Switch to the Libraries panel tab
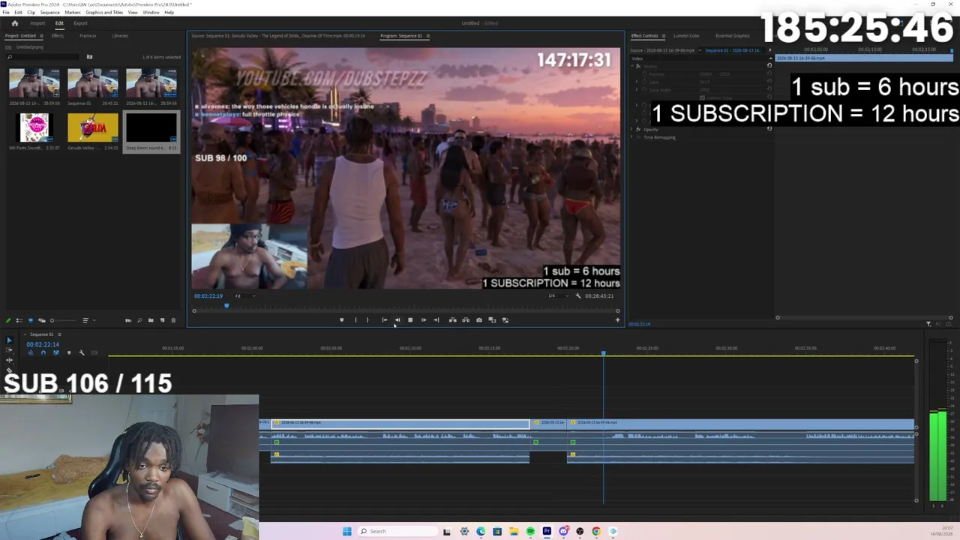Viewport: 960px width, 540px height. [x=120, y=36]
